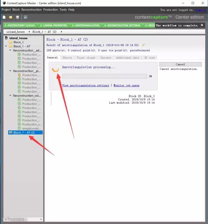Go to workflow step 5- Production
Screen dimensions: 208x224
tap(149, 25)
